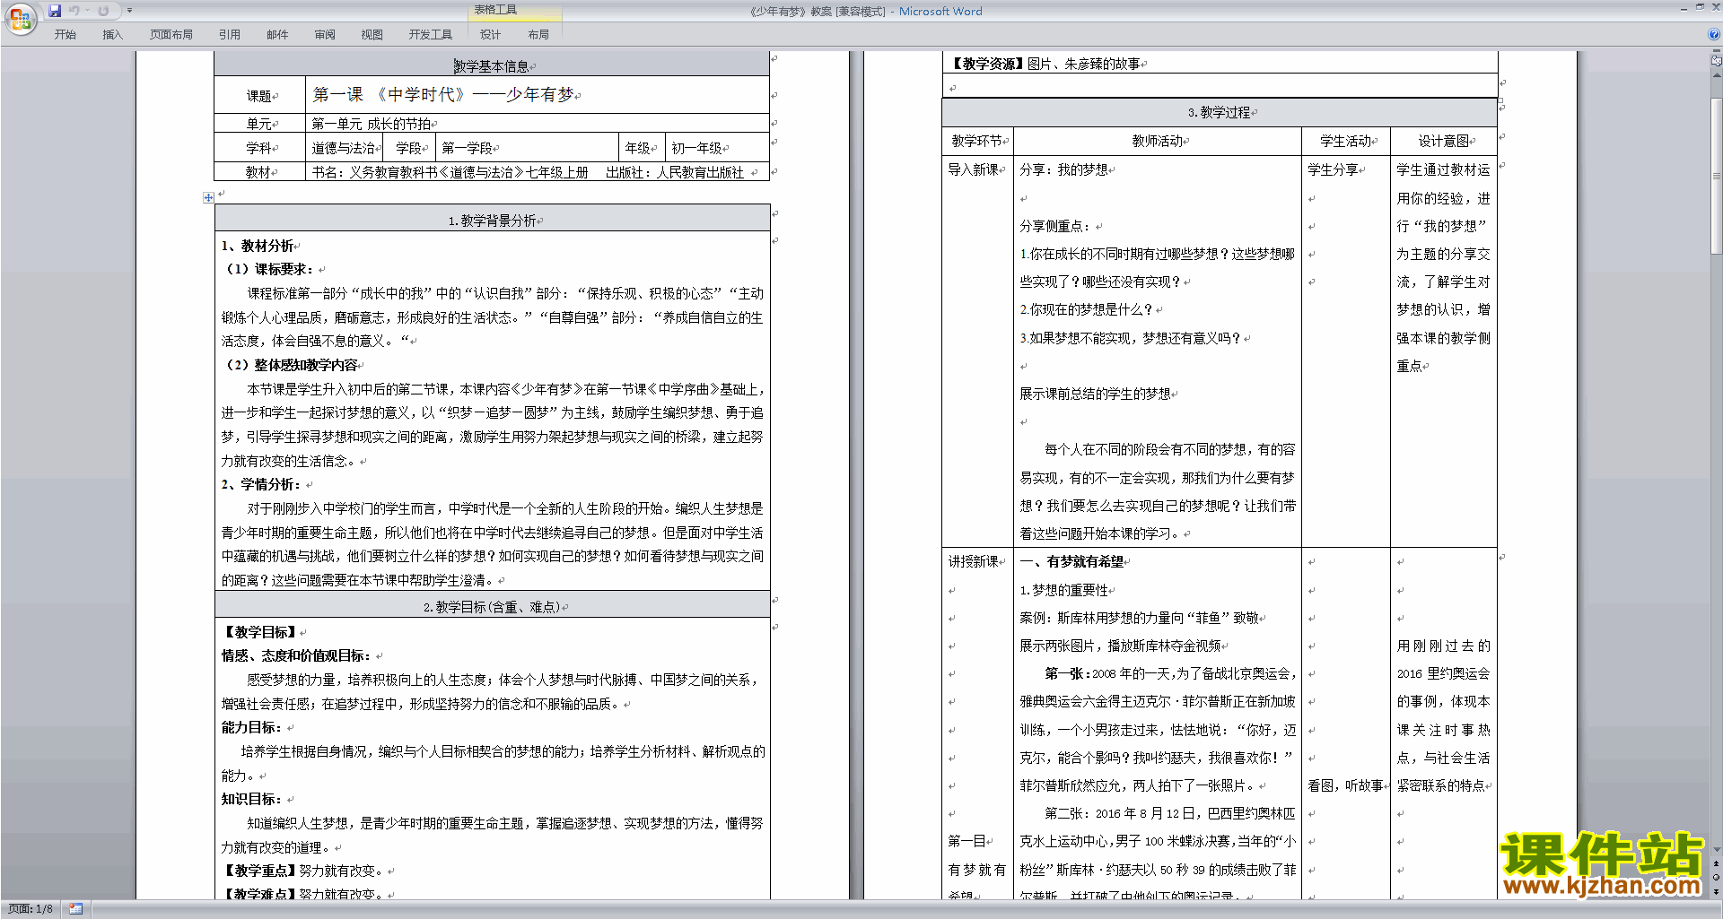The image size is (1723, 919).
Task: Click the heading 2.教学目标(含重、难点)
Action: (492, 607)
